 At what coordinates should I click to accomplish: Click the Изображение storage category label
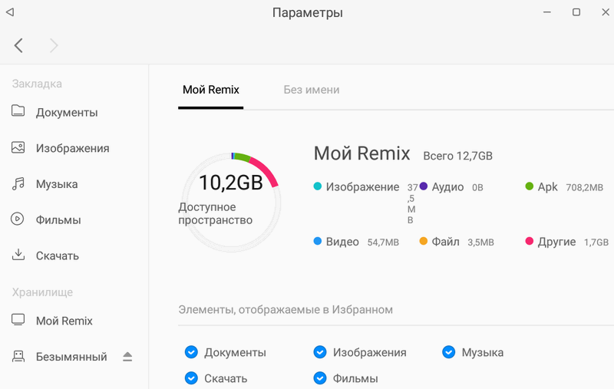[362, 187]
